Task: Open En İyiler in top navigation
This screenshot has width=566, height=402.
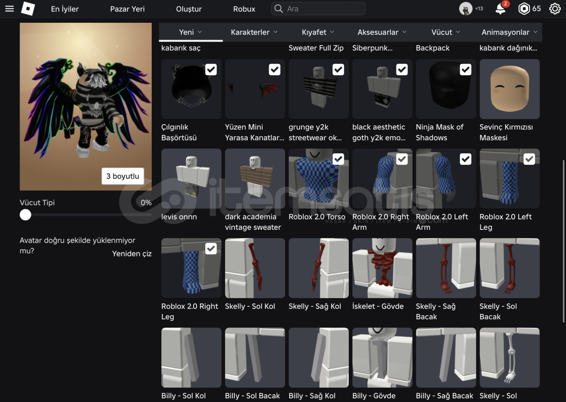Action: (65, 9)
